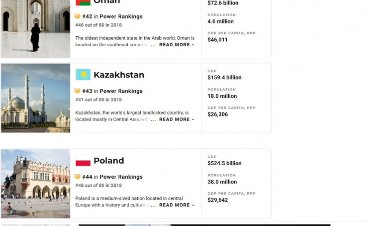Open the Kazakhstan country title
Screen dimensions: 367x226
point(119,75)
